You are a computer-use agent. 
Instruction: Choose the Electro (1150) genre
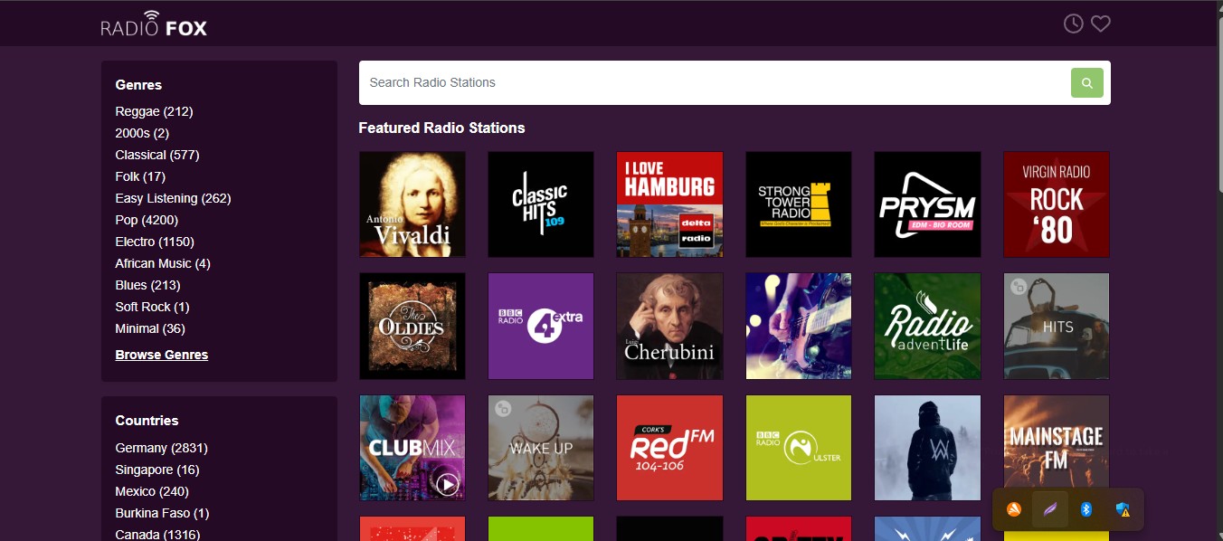(155, 242)
